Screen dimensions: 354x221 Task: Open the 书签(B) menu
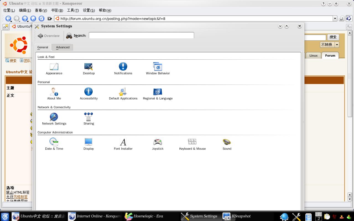click(x=57, y=10)
